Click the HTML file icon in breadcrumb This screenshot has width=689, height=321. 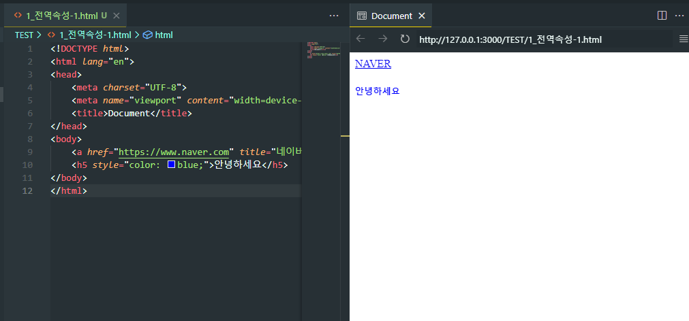pos(51,35)
